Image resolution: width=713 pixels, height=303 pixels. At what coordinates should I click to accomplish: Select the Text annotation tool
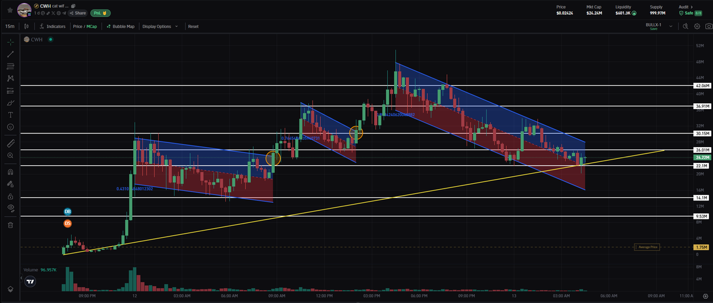click(10, 115)
